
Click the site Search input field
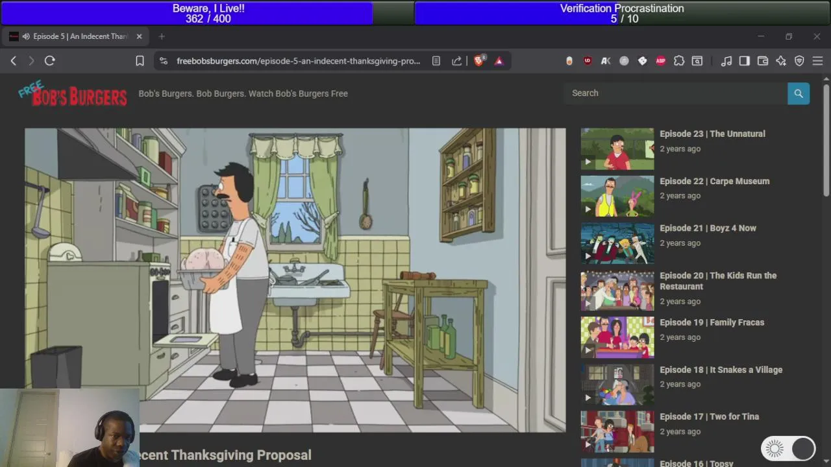point(676,93)
